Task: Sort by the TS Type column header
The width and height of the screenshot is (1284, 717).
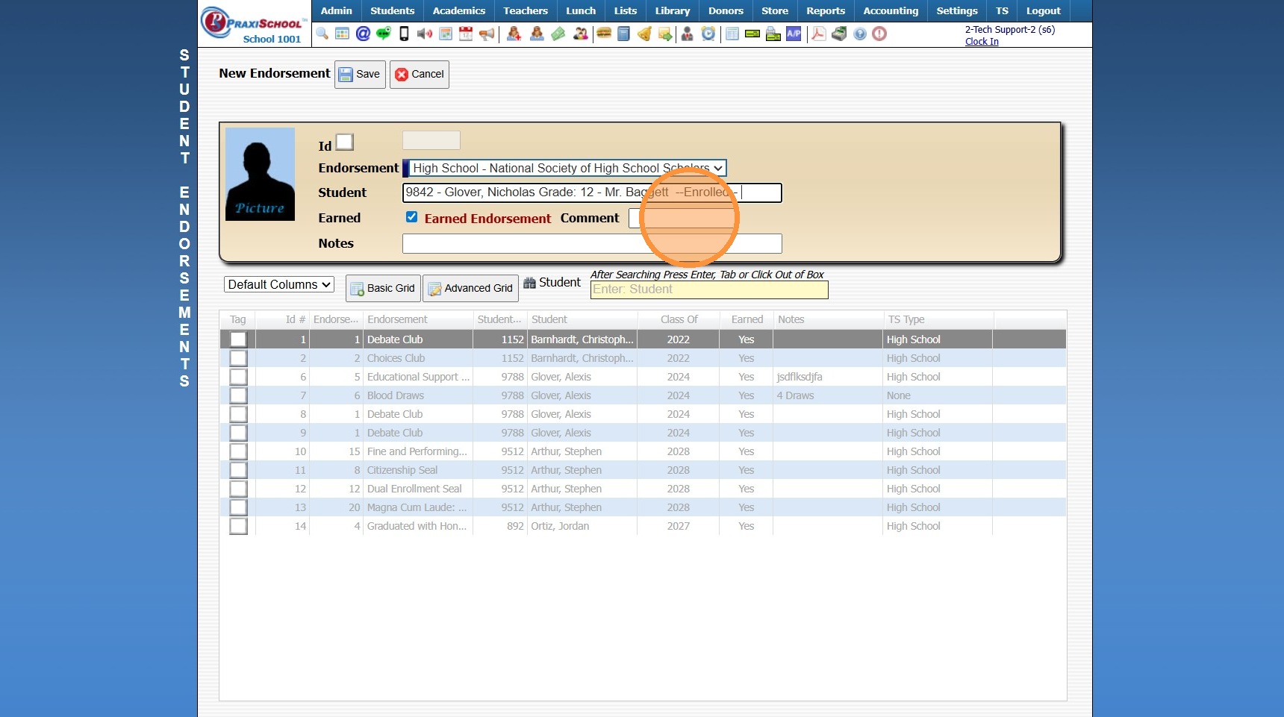Action: click(938, 319)
